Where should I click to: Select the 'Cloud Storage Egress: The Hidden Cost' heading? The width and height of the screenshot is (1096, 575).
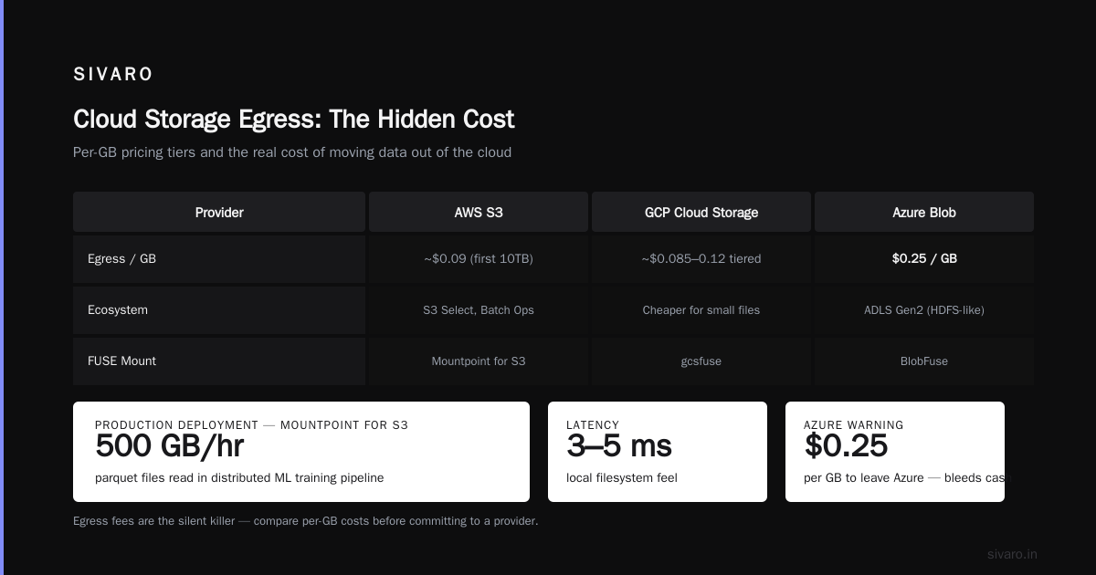[x=293, y=119]
